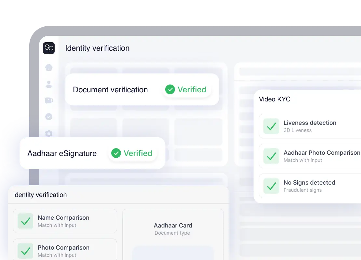Select the "Aadhaar Card" text
361x260 pixels.
coord(173,226)
